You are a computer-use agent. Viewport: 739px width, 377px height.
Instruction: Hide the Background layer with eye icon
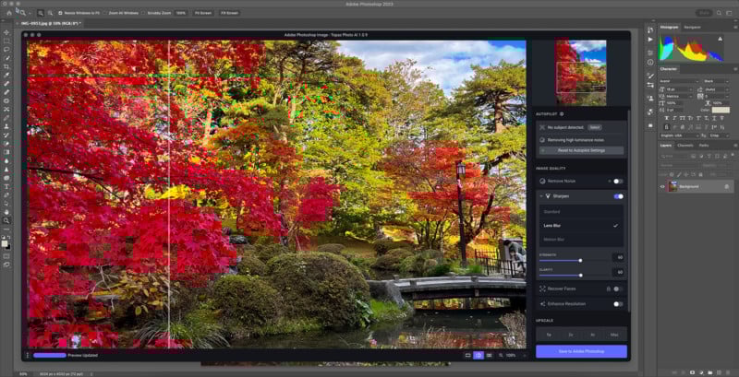(662, 186)
